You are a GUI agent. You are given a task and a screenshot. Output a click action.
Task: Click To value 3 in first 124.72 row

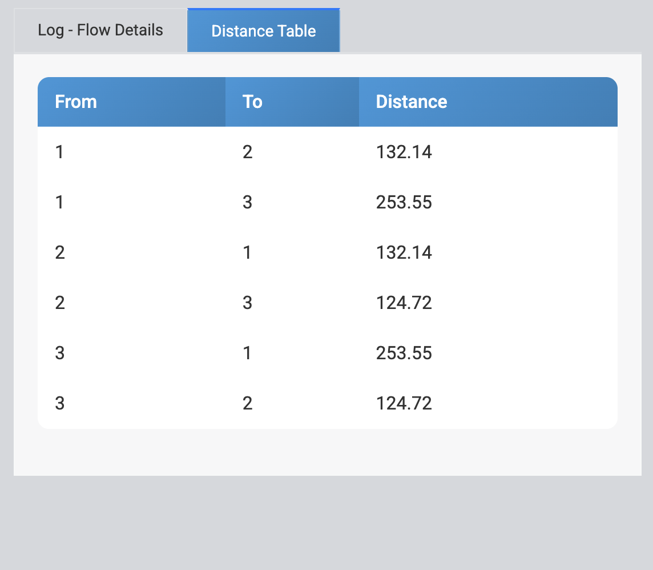coord(247,303)
